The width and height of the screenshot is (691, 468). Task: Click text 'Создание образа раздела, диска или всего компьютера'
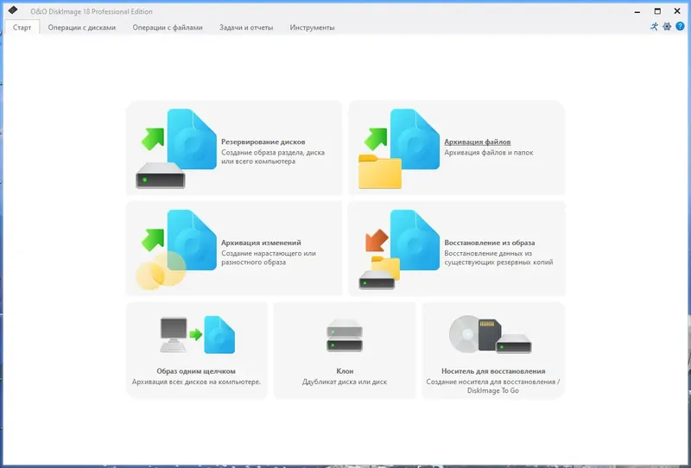pyautogui.click(x=273, y=157)
